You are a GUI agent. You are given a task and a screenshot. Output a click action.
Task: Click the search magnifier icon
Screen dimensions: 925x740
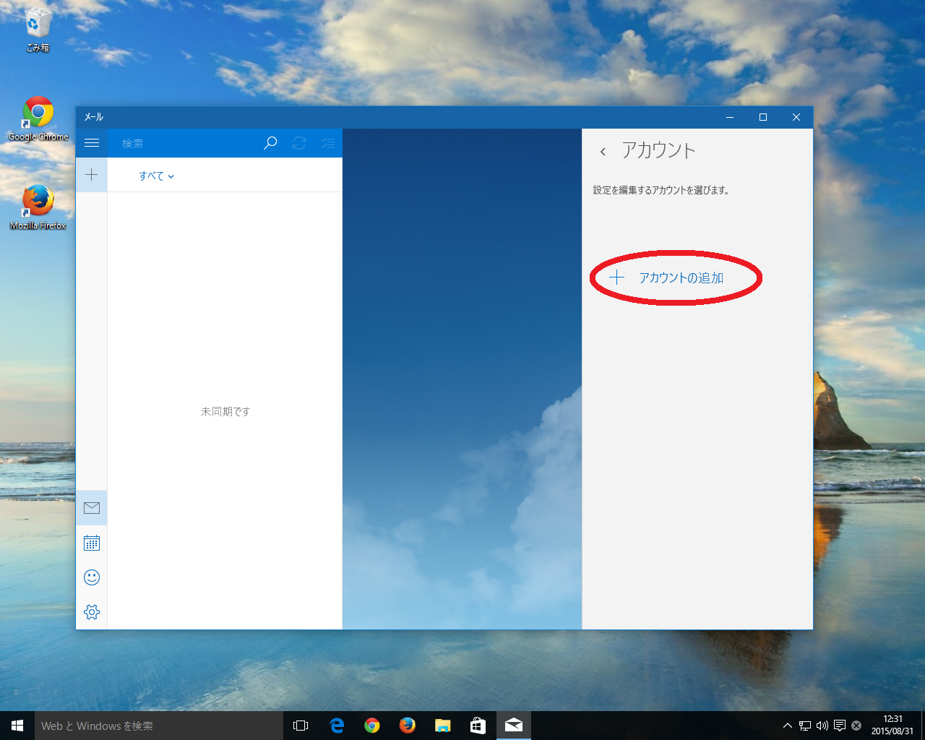(x=270, y=143)
